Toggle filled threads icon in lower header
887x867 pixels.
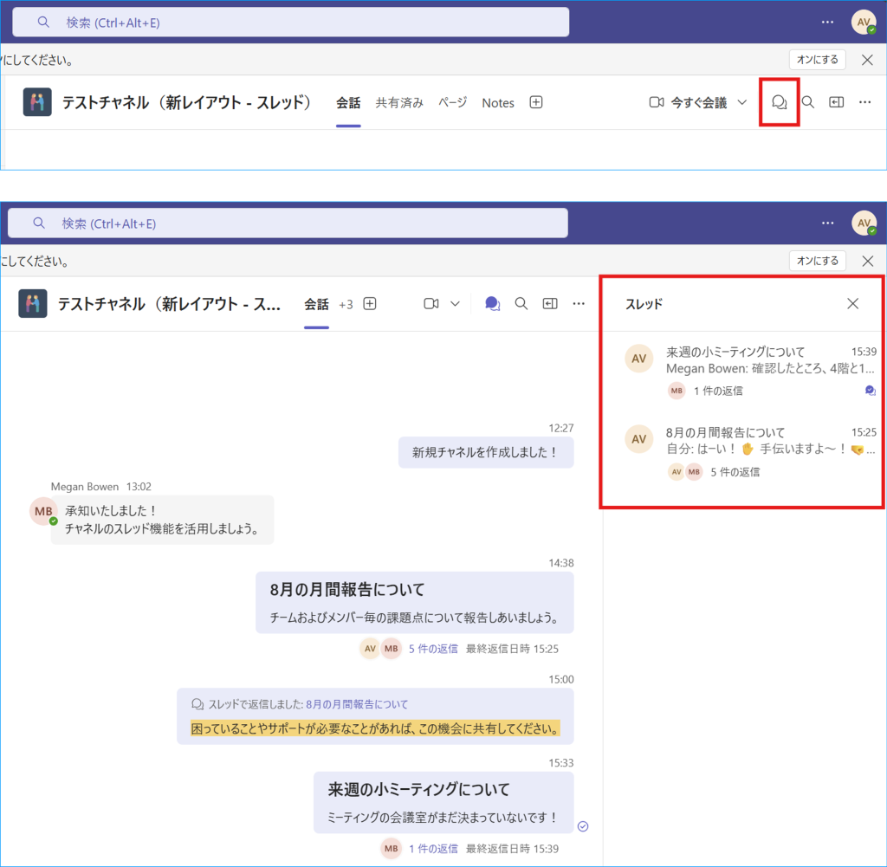point(492,304)
